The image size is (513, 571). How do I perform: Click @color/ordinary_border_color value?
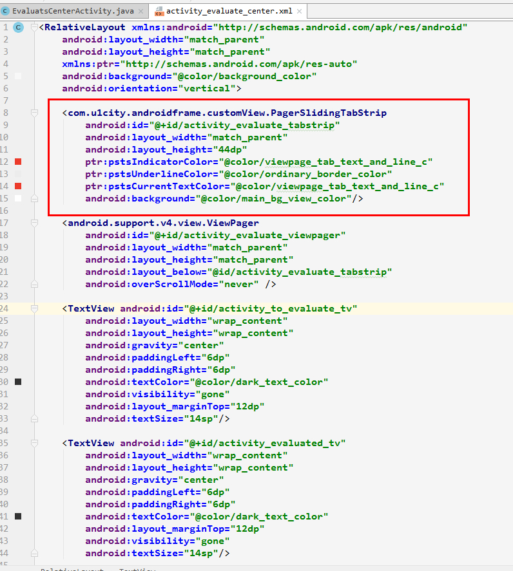(x=305, y=174)
